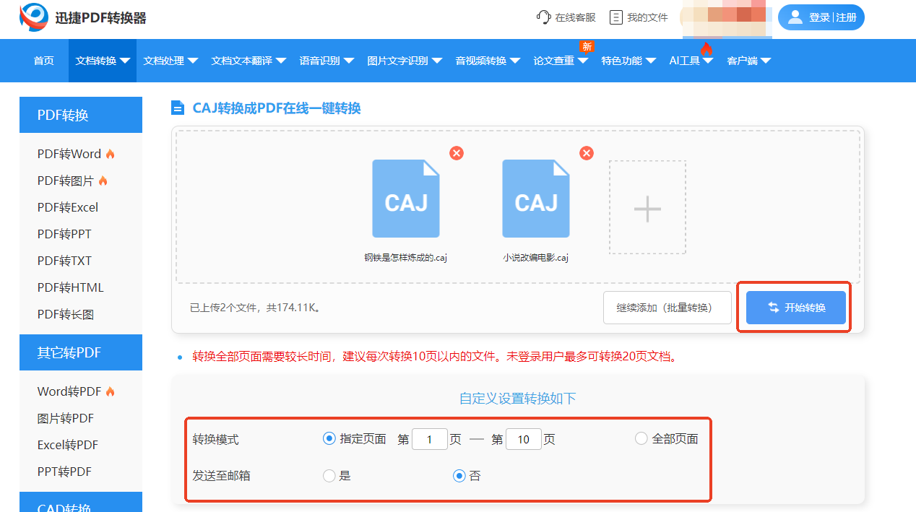Image resolution: width=916 pixels, height=512 pixels.
Task: Click the 开始转换 button
Action: pyautogui.click(x=795, y=307)
